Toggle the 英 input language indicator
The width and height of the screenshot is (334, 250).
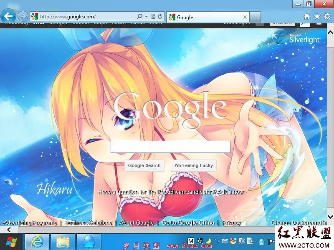200,241
